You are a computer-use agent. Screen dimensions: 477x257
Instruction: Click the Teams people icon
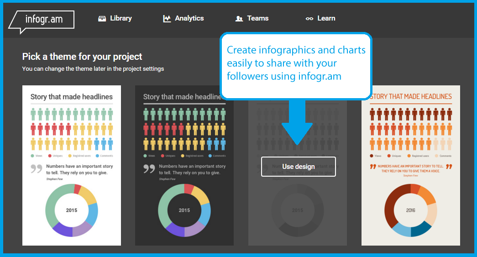[239, 19]
